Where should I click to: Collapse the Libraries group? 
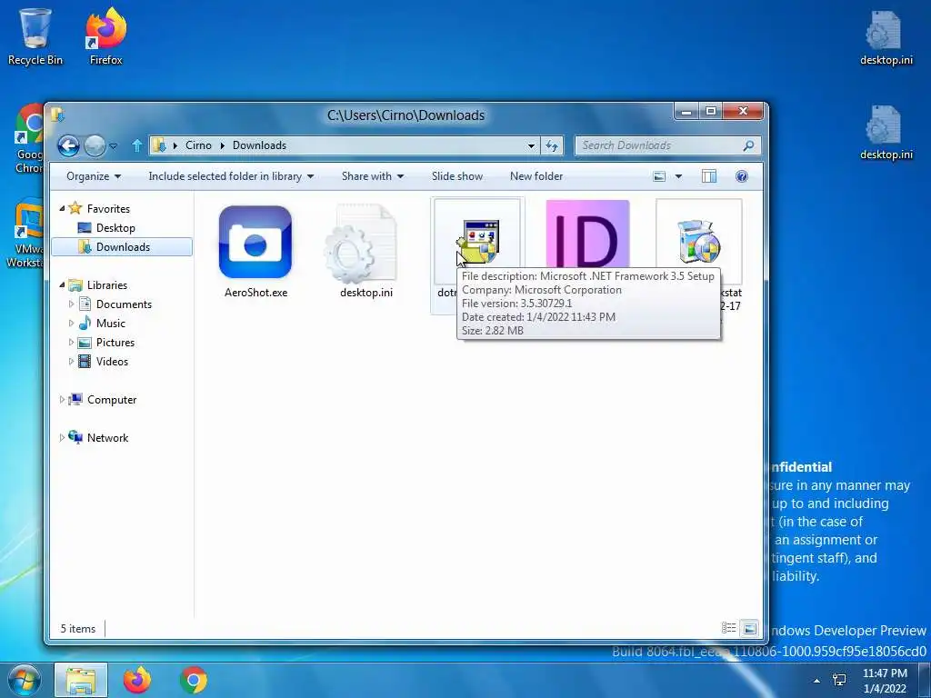(x=63, y=284)
